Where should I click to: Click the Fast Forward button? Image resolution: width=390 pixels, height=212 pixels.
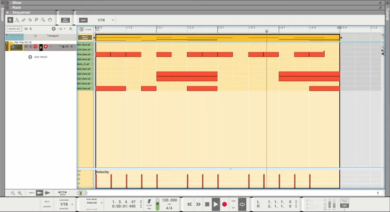(x=198, y=204)
